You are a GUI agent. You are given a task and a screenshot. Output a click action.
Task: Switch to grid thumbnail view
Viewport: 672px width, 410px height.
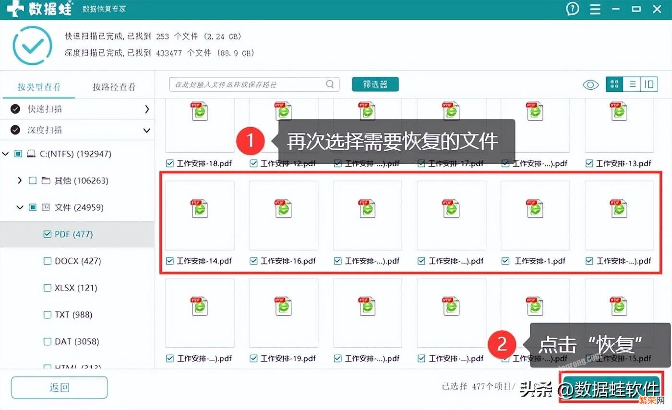click(614, 84)
